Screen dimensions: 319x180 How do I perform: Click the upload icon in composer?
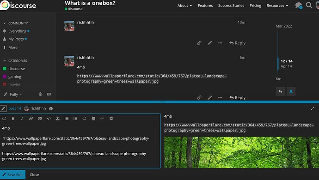click(x=58, y=119)
